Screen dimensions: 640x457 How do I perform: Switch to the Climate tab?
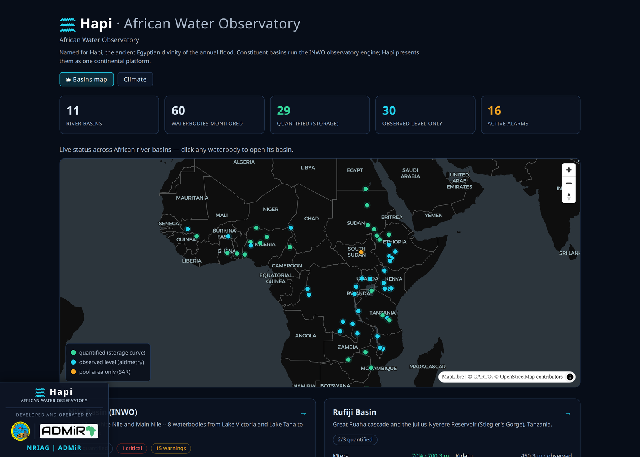135,79
